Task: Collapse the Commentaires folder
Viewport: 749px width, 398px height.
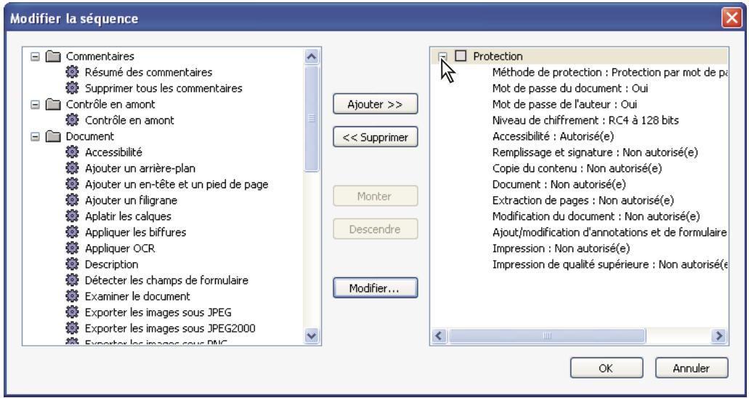Action: tap(35, 57)
